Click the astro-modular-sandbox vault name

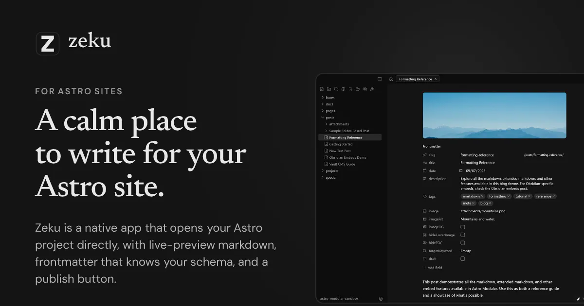339,299
